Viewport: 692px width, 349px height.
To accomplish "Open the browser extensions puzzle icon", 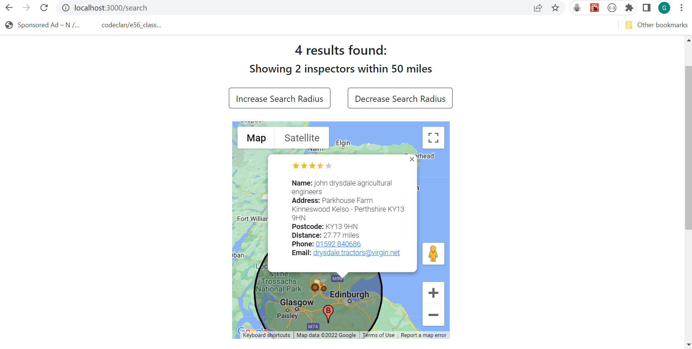I will (630, 8).
